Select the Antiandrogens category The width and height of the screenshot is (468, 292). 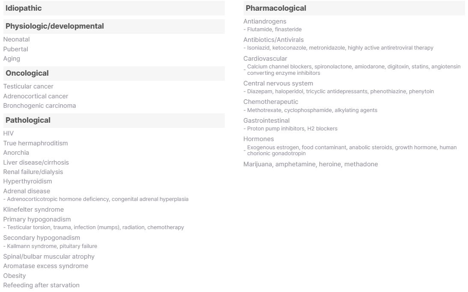tap(265, 21)
